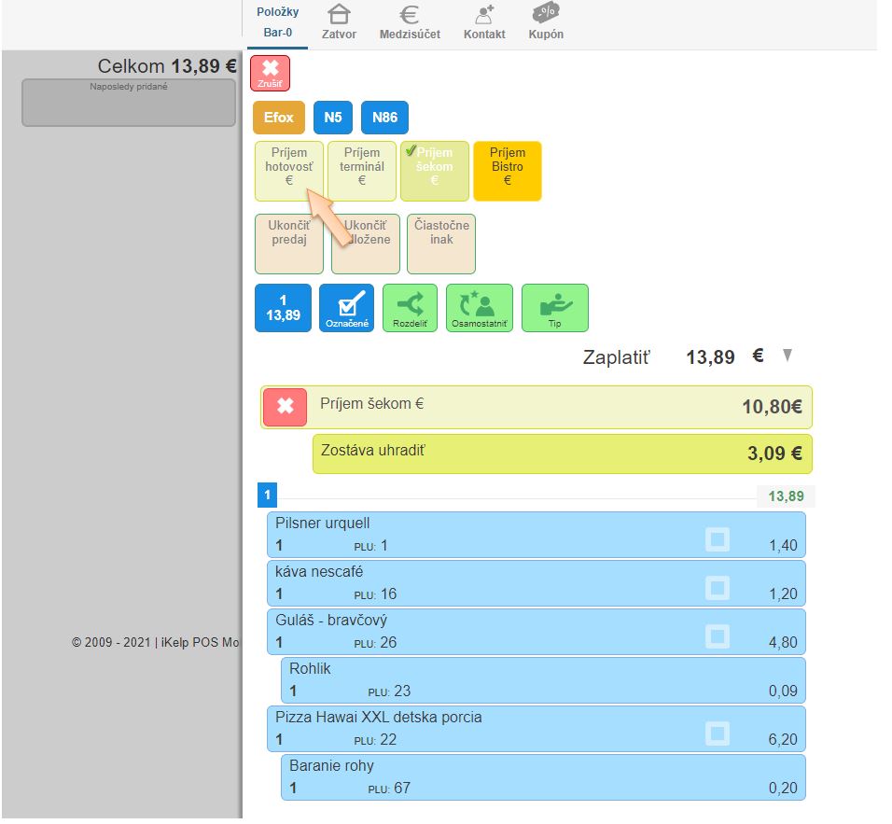Viewport: 892px width, 824px height.
Task: Click the red Zrušiť cancel icon
Action: [271, 73]
